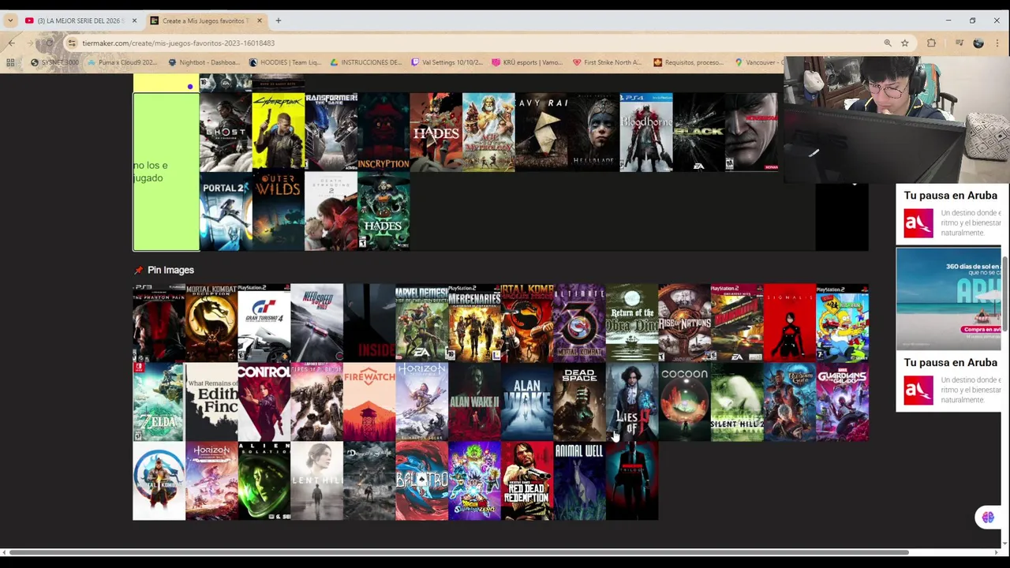Open the Requisitos, proceso bookmark

point(688,62)
